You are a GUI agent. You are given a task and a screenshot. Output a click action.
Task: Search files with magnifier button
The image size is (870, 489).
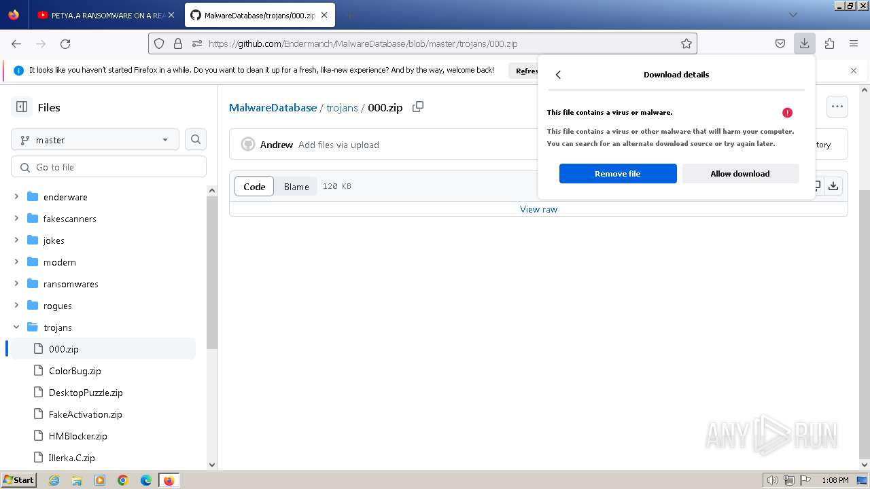coord(196,139)
